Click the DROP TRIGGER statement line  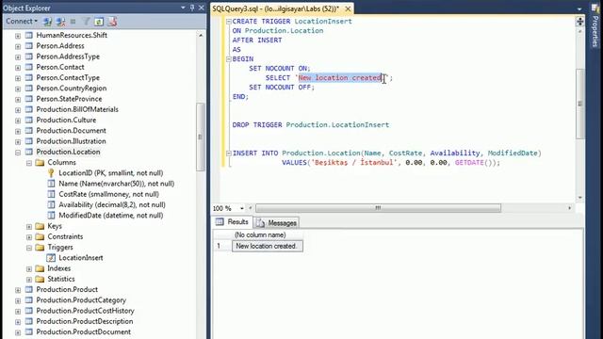(x=311, y=125)
